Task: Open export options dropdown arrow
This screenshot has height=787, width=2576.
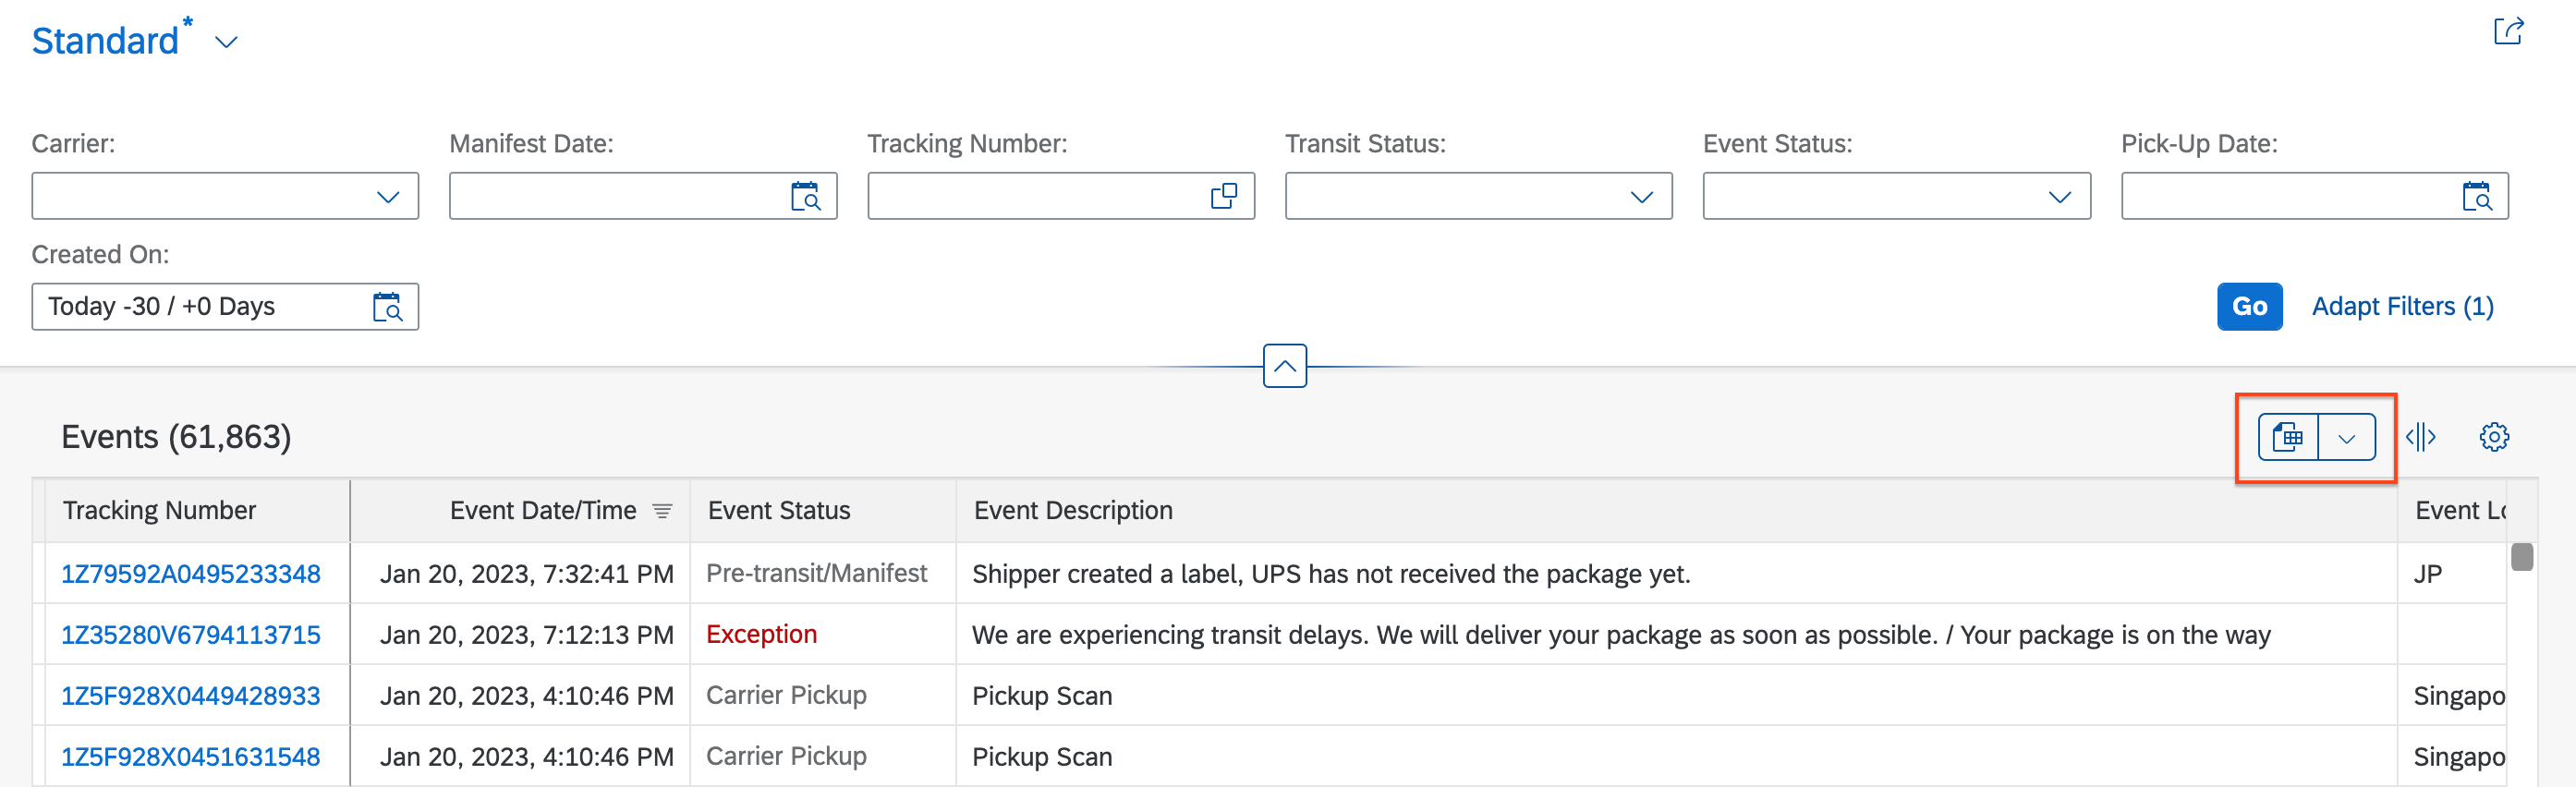Action: [2346, 438]
